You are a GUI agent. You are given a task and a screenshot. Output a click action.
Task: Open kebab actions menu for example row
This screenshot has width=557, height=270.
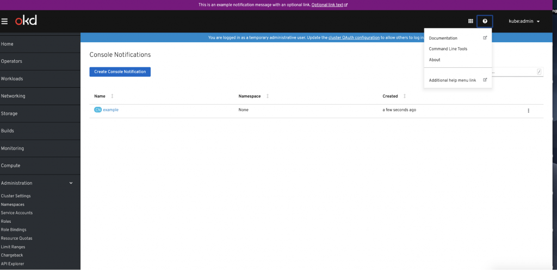(x=528, y=111)
